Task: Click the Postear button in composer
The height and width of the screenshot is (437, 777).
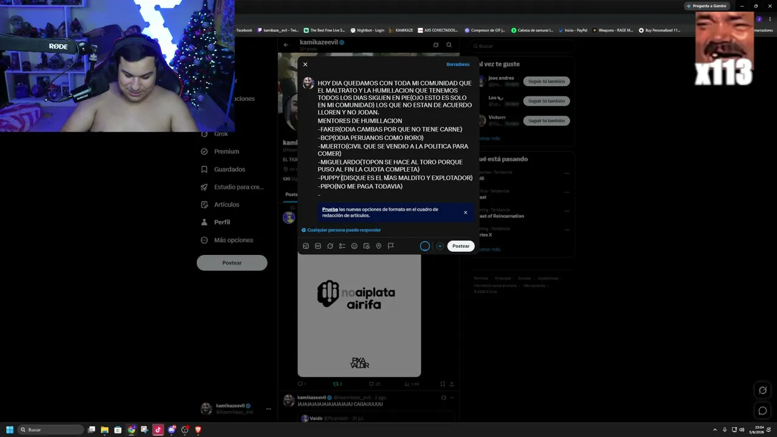Action: [x=461, y=246]
